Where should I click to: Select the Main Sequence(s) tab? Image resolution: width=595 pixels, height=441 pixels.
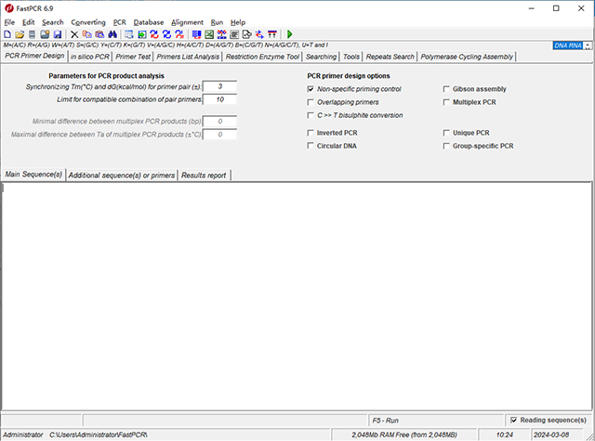(x=33, y=175)
